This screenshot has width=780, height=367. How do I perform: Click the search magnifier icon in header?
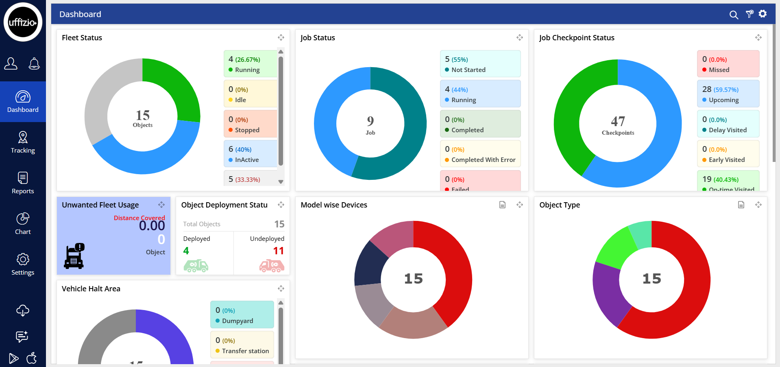point(734,15)
